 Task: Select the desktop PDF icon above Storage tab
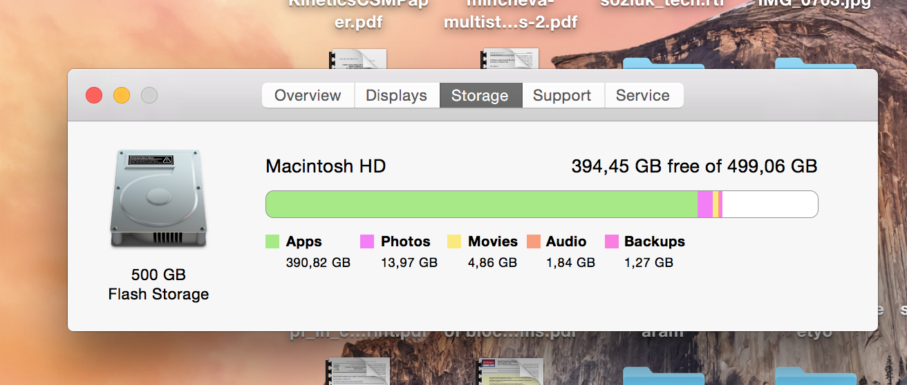click(x=511, y=59)
